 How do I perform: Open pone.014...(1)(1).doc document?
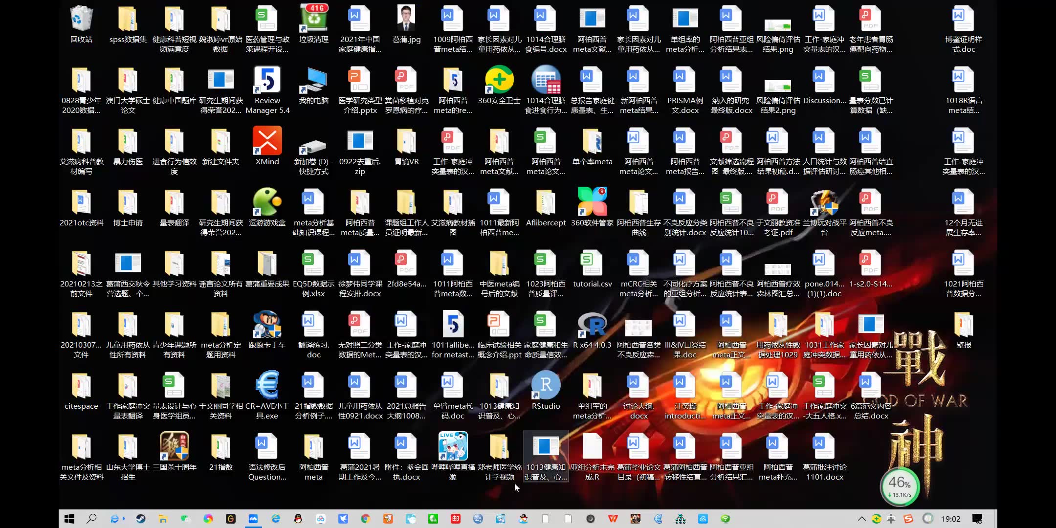[x=824, y=274]
